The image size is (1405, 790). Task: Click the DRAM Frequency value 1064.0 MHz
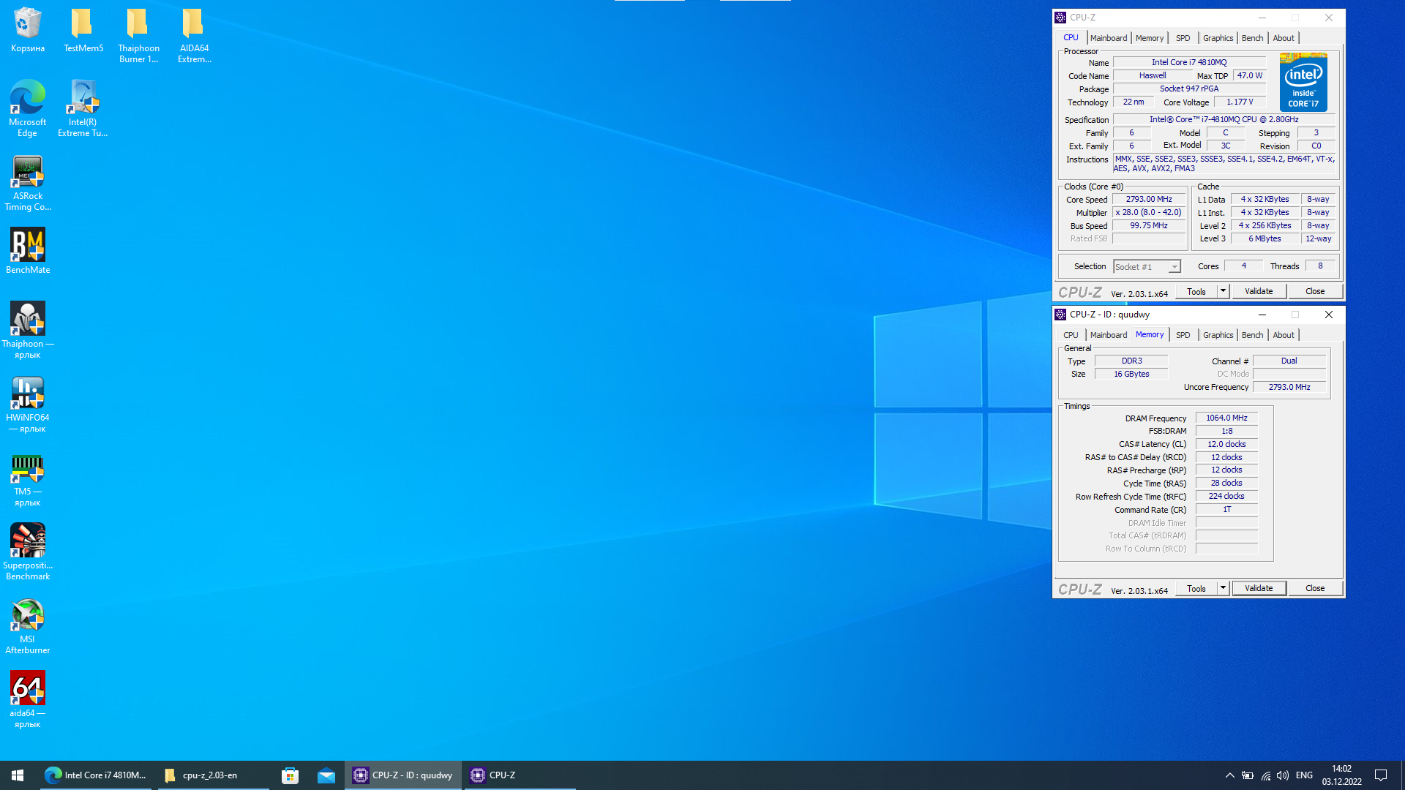1226,418
